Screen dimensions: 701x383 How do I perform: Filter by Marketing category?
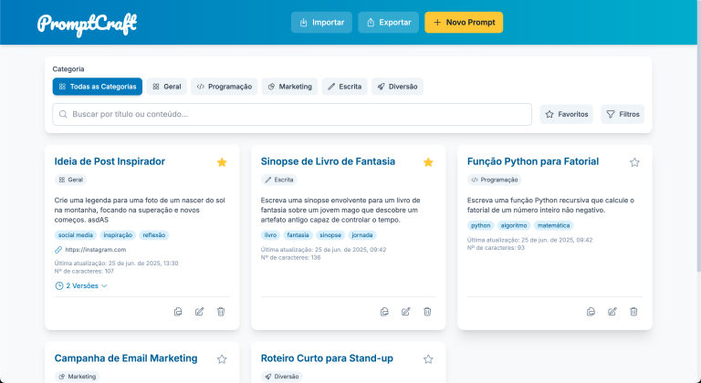click(x=289, y=87)
